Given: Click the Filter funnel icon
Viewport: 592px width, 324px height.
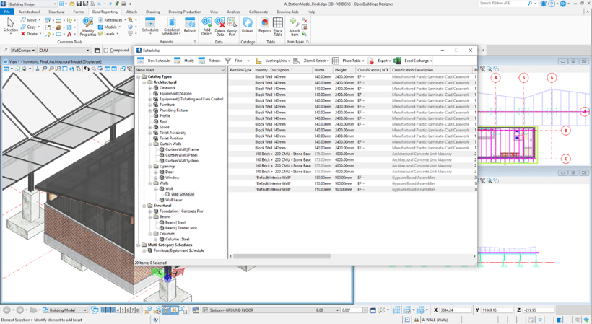Looking at the screenshot, I should pos(227,61).
